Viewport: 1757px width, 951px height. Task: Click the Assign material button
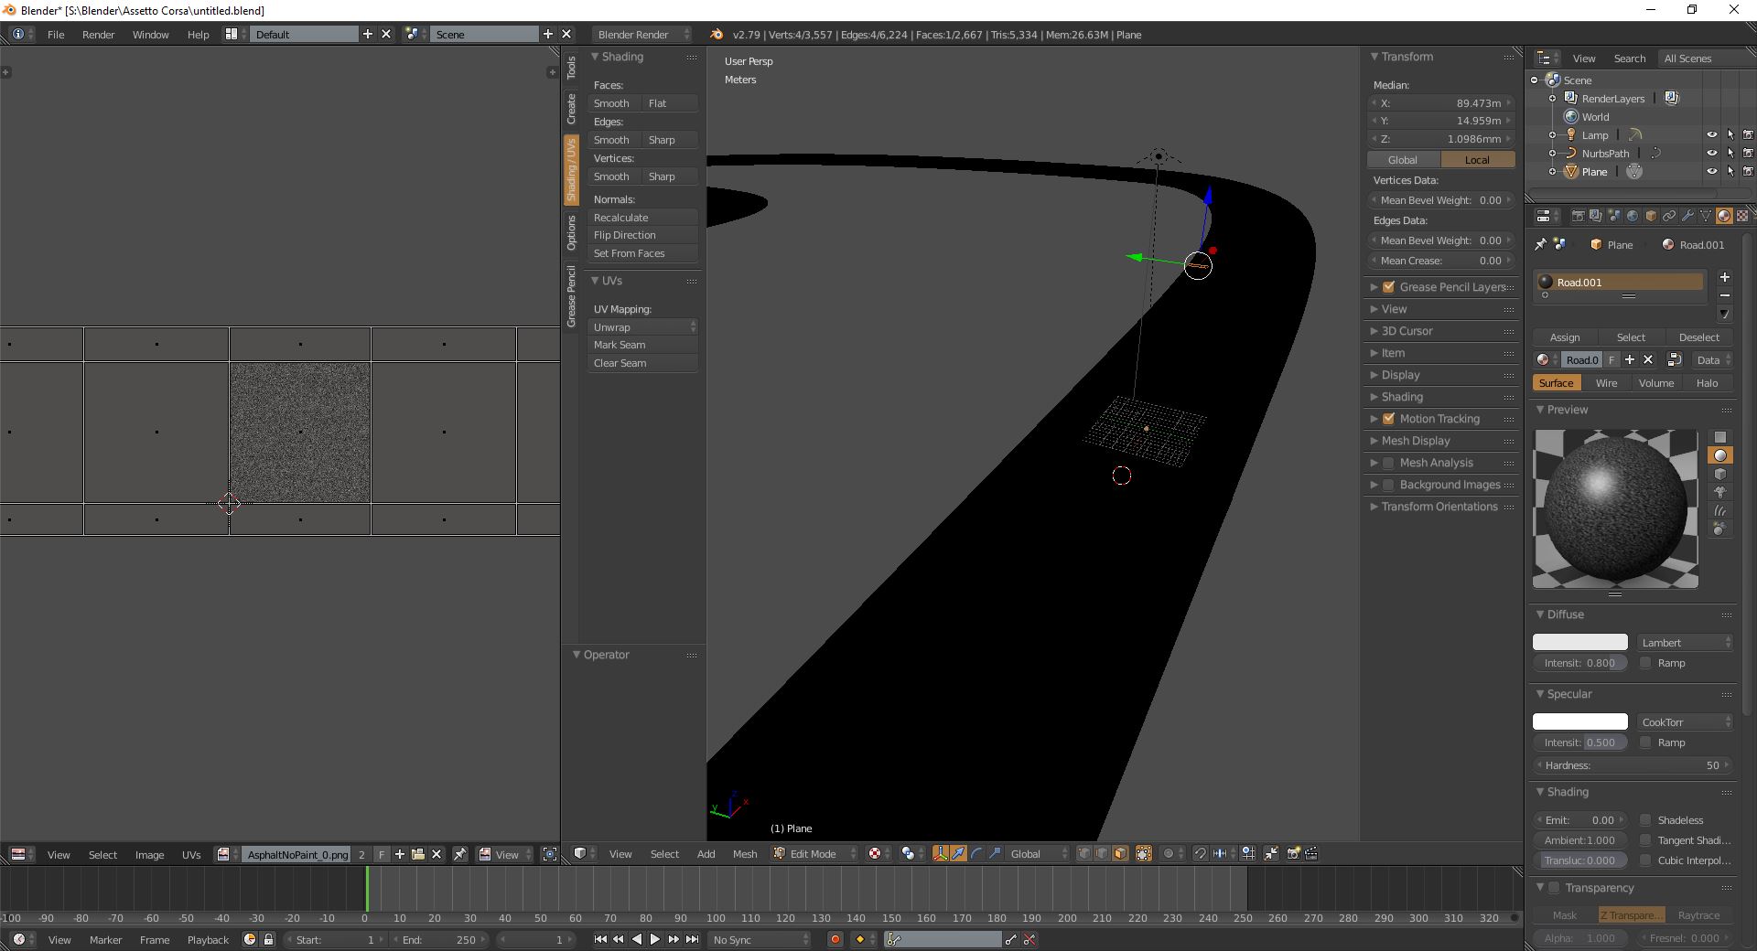pyautogui.click(x=1565, y=337)
